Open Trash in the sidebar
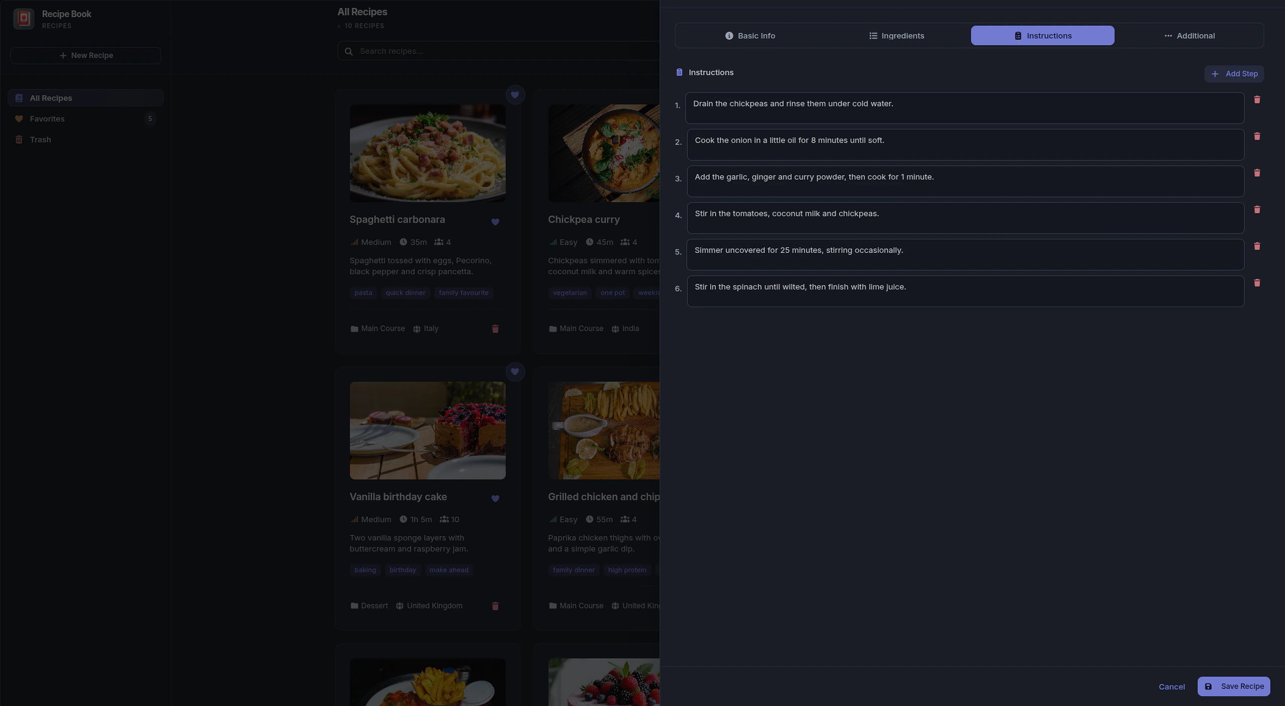The height and width of the screenshot is (706, 1285). point(85,139)
